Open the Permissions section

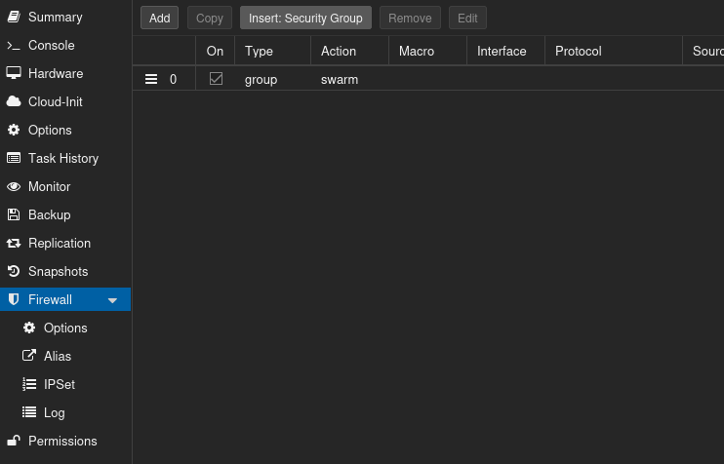62,442
